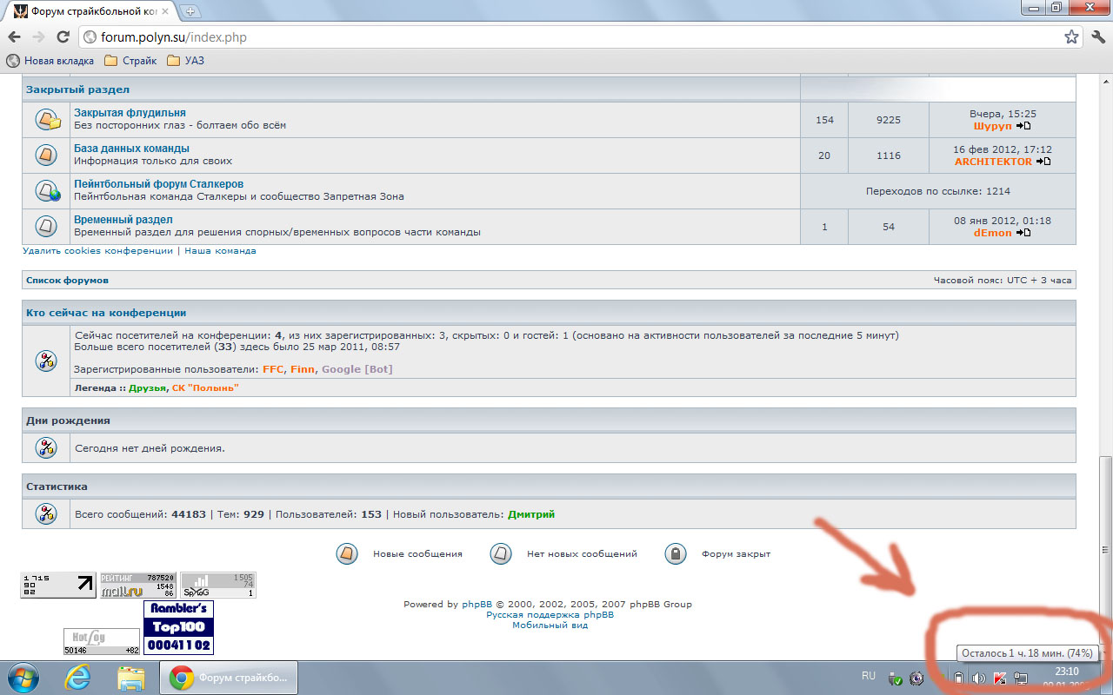Click latest-post icon next to ARCHITEKTOR
The width and height of the screenshot is (1113, 695).
point(1043,162)
